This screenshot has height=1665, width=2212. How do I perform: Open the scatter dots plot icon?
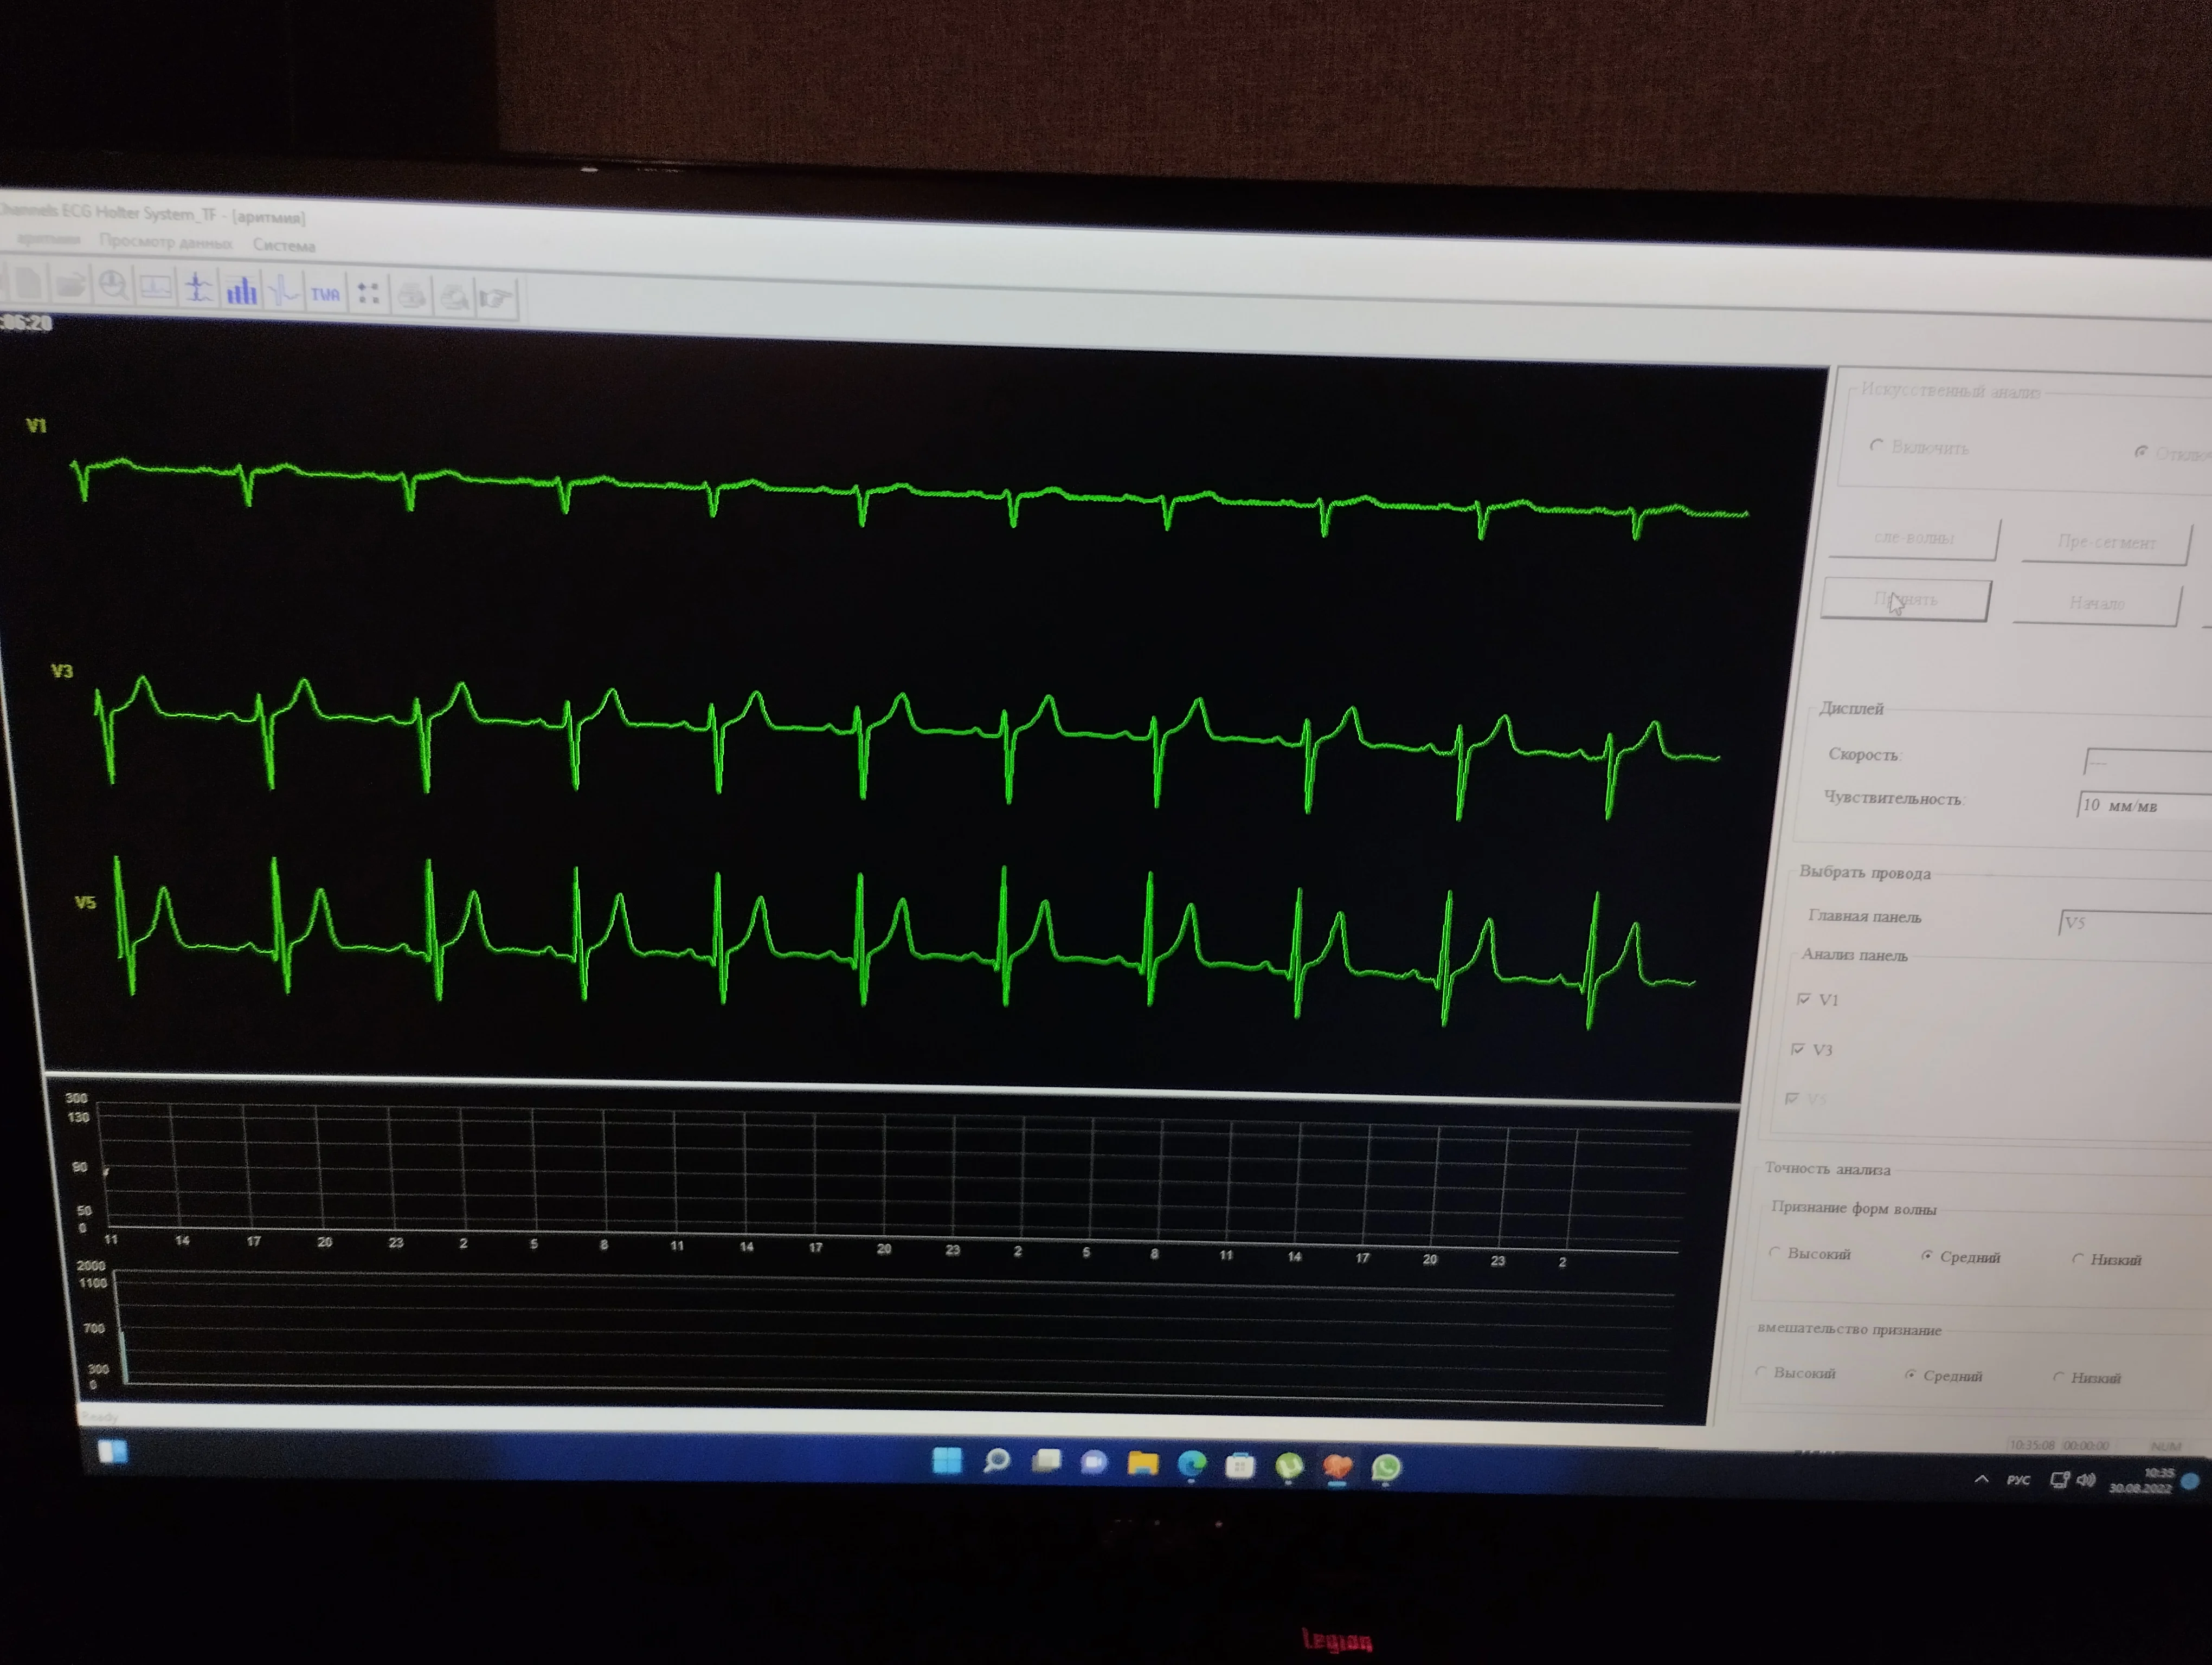click(x=368, y=294)
